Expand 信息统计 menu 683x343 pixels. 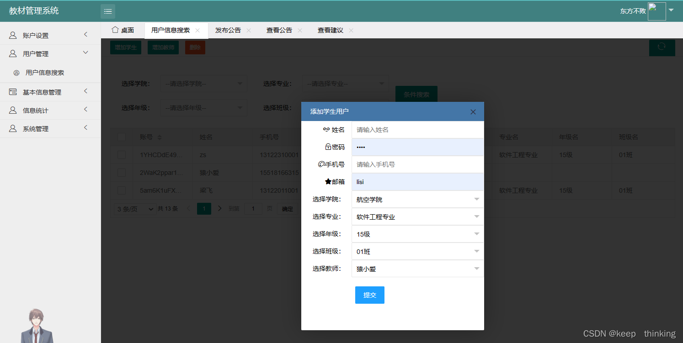[x=85, y=110]
